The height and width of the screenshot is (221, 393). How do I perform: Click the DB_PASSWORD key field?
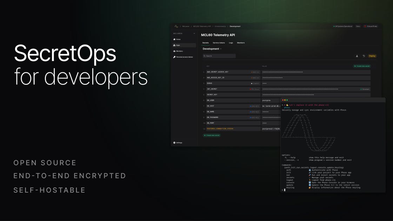(233, 118)
